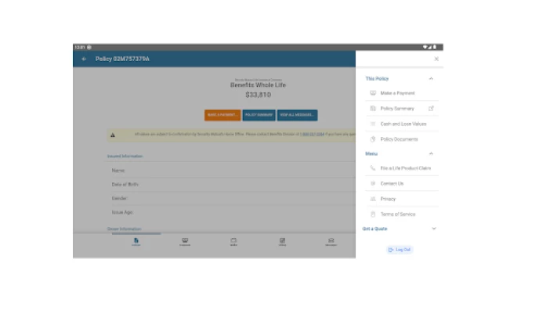Click the View All Messages button
The image size is (557, 313).
[297, 115]
